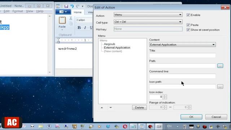Click the first Range of indication stepper

(x=165, y=107)
